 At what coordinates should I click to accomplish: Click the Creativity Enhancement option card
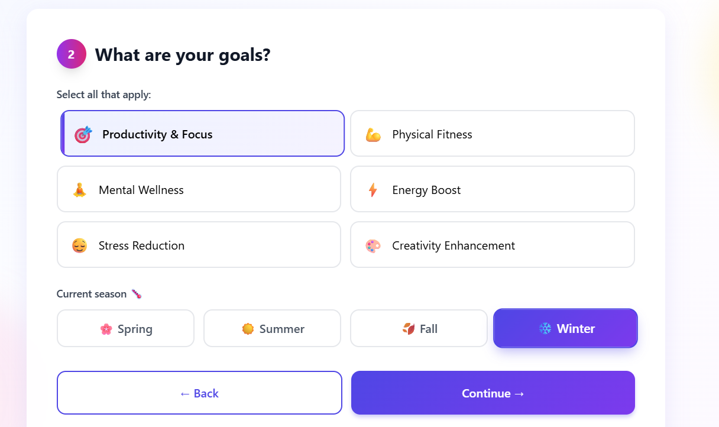pyautogui.click(x=492, y=245)
